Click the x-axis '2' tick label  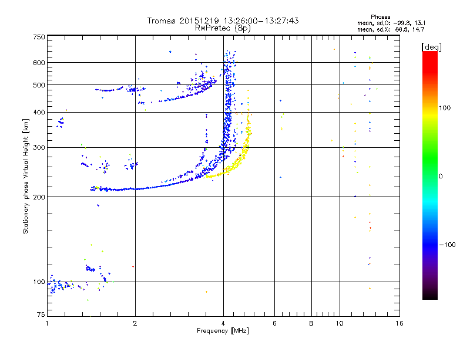(135, 323)
